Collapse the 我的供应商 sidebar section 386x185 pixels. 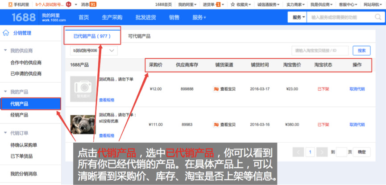[x=5, y=51]
